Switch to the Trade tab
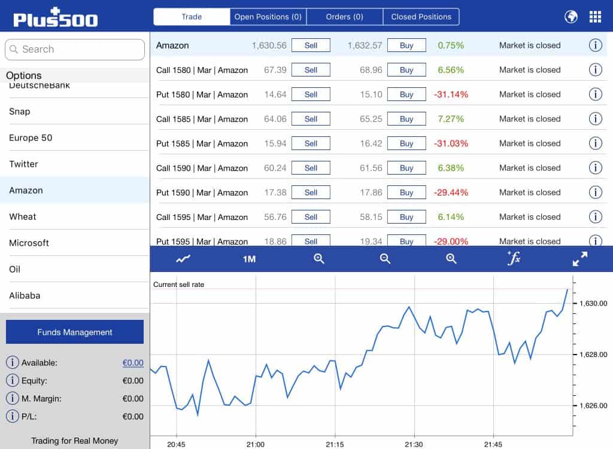613x449 pixels. pos(192,17)
